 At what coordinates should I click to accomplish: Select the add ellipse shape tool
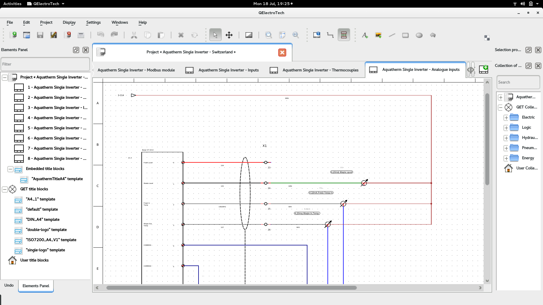pyautogui.click(x=419, y=35)
